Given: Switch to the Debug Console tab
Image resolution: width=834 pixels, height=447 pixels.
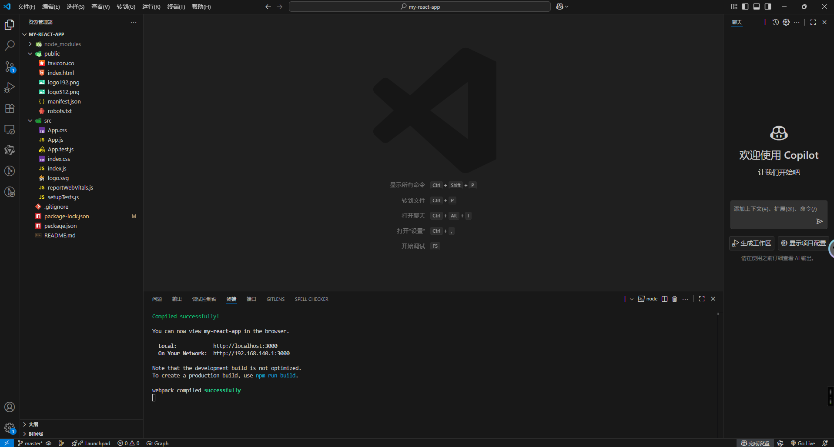Looking at the screenshot, I should tap(204, 299).
